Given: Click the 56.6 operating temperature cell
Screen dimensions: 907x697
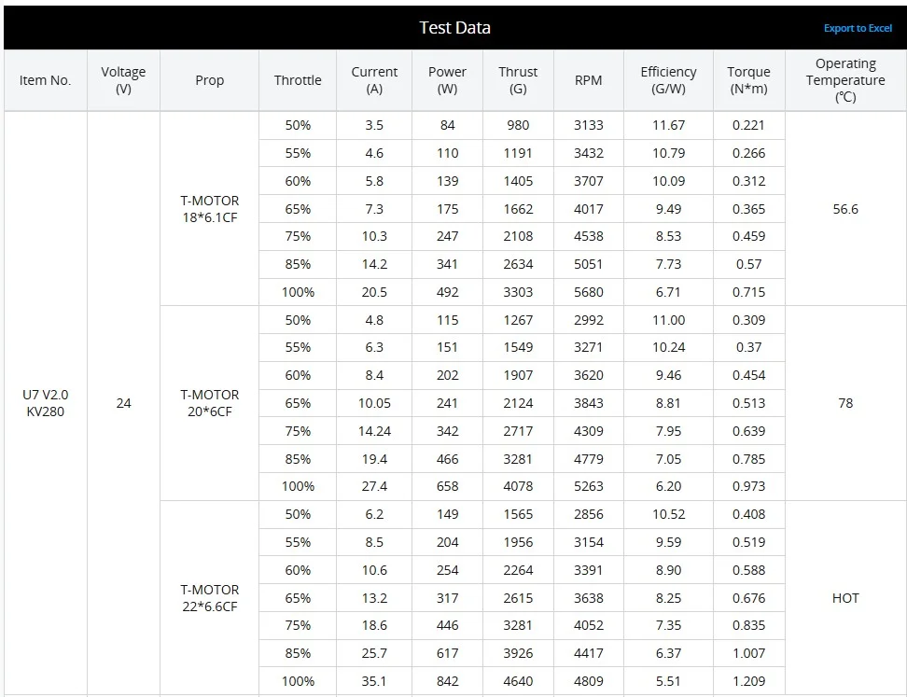Looking at the screenshot, I should 845,209.
